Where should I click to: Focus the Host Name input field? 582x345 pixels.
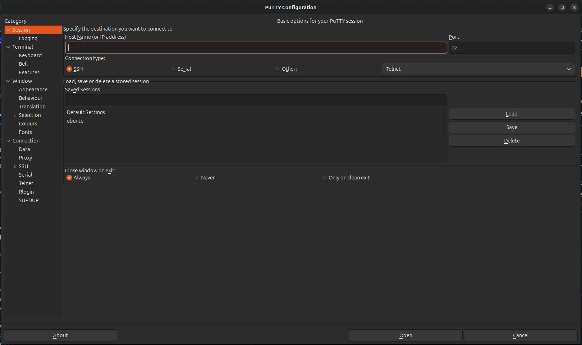(256, 48)
